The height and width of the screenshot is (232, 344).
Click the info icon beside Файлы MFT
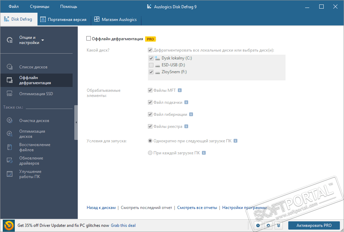pyautogui.click(x=180, y=90)
